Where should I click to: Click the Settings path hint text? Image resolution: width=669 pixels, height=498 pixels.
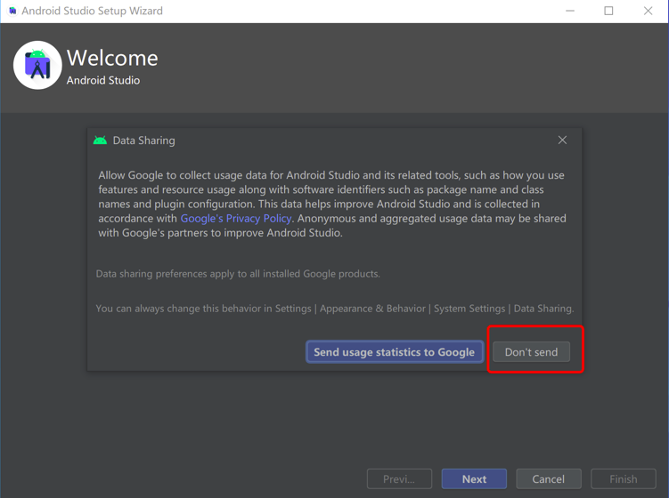point(334,309)
